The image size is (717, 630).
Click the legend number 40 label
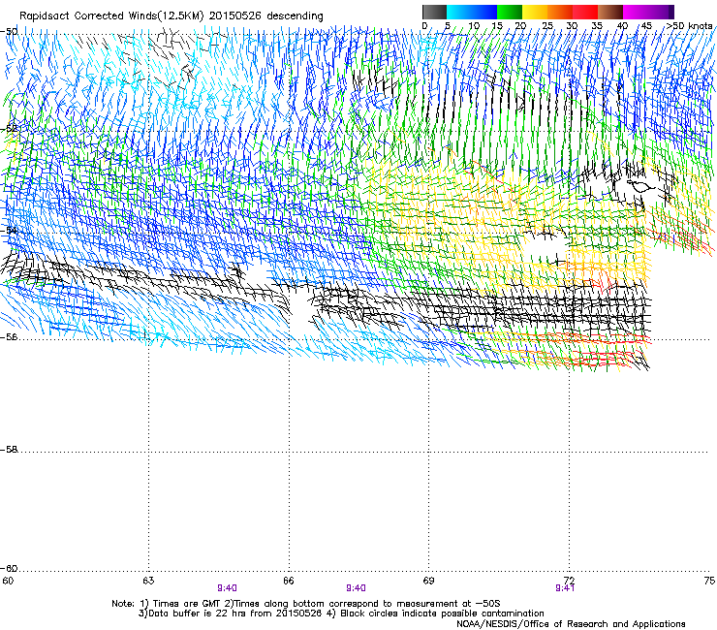(x=622, y=26)
